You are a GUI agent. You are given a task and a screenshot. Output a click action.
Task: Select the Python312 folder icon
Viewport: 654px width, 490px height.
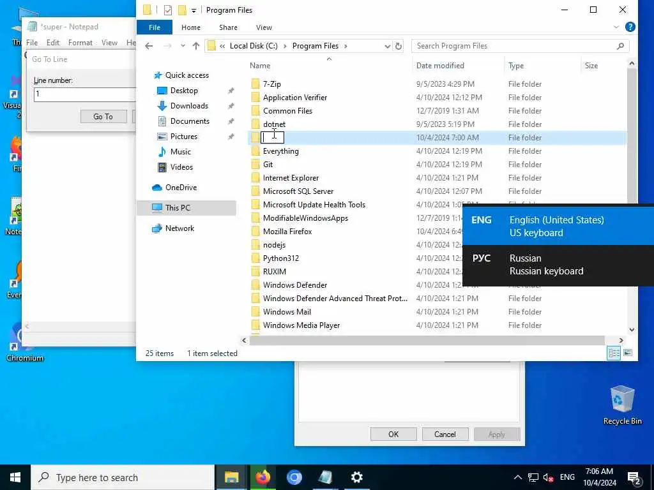click(x=255, y=258)
